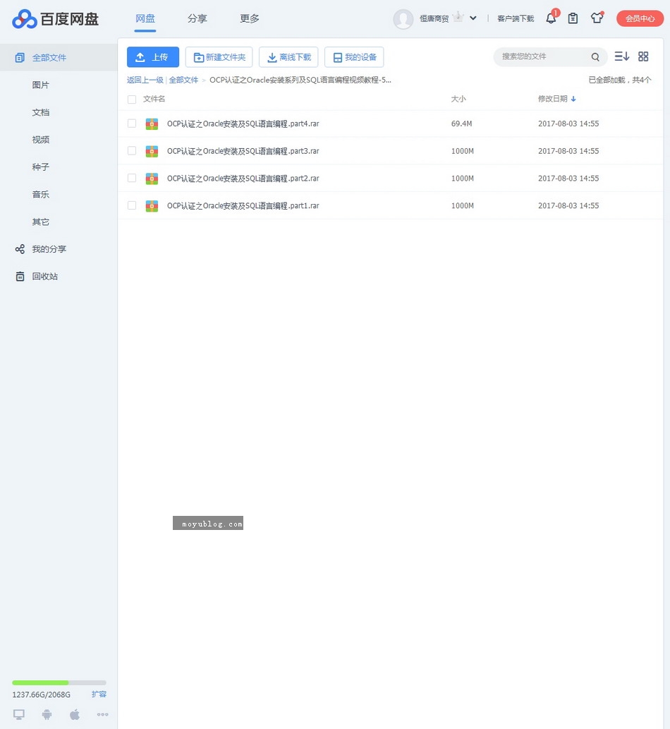Open file name ending part3.rar
The height and width of the screenshot is (729, 670).
pos(243,151)
